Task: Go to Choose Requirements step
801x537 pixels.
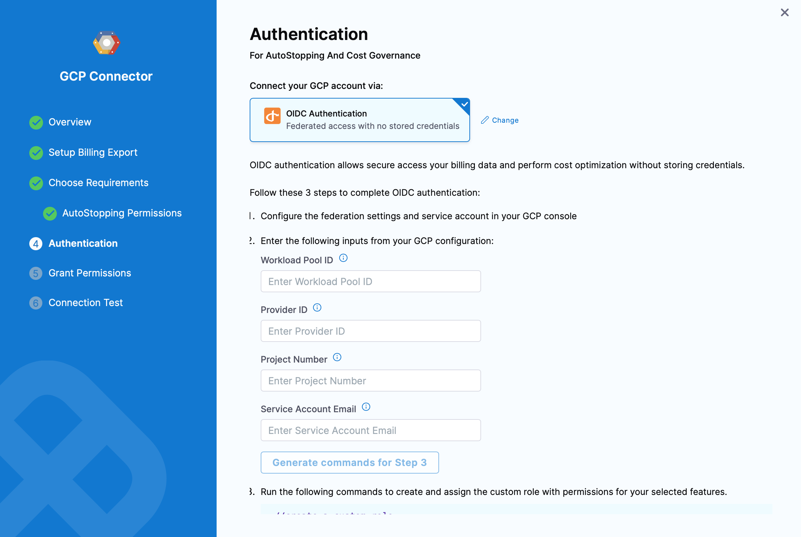Action: [x=98, y=183]
